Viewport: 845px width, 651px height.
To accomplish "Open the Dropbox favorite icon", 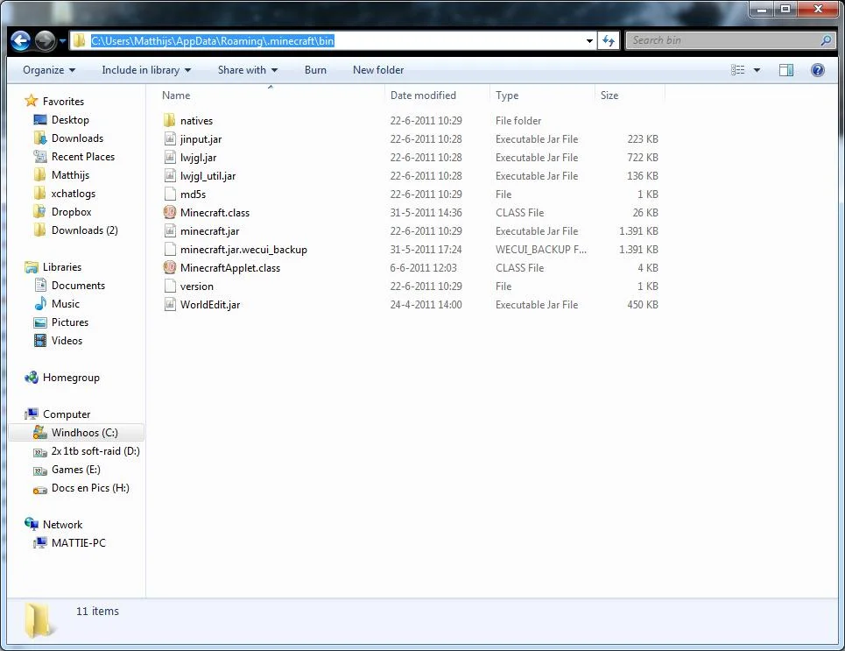I will 40,211.
